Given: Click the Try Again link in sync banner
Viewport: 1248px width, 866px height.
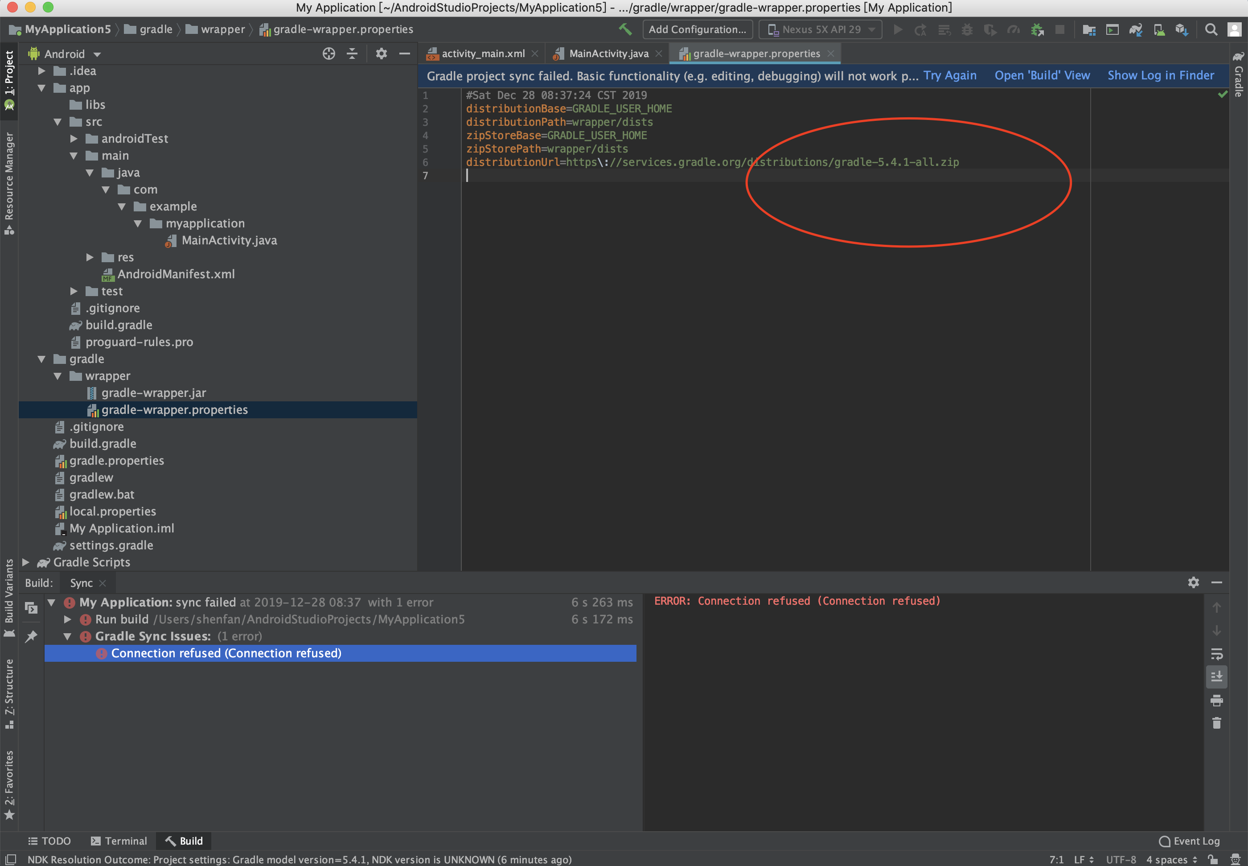Looking at the screenshot, I should tap(949, 75).
